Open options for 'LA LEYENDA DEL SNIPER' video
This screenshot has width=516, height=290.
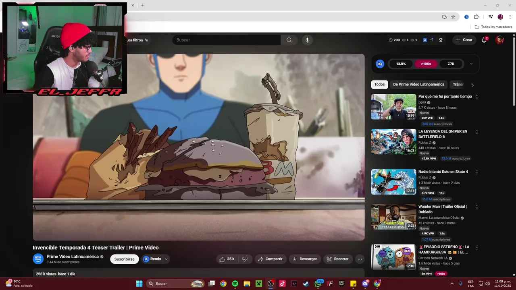(x=477, y=132)
